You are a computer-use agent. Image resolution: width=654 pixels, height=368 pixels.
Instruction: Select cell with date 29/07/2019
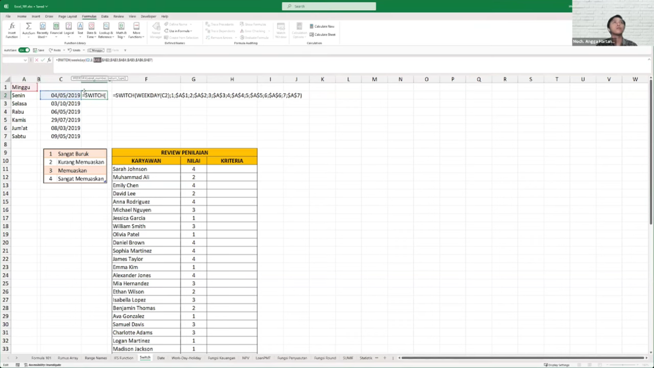60,120
